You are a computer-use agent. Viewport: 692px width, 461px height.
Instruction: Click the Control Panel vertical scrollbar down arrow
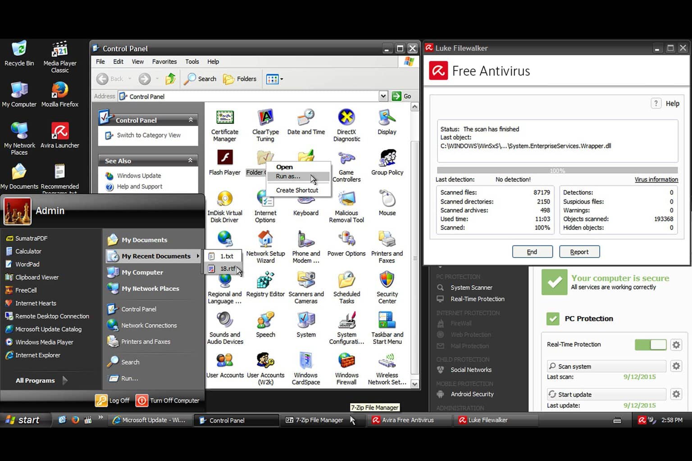coord(414,384)
